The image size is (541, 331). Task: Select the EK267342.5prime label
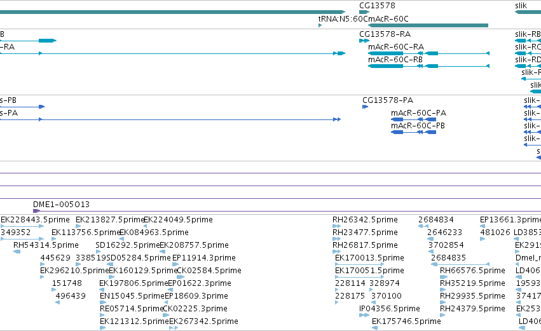click(x=203, y=321)
